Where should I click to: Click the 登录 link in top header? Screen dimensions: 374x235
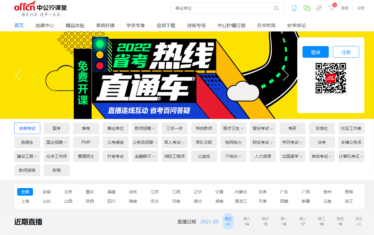point(345,8)
